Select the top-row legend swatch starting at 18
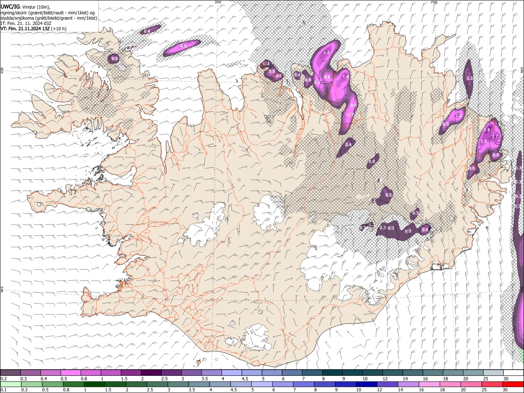The width and height of the screenshot is (524, 393). (453, 373)
